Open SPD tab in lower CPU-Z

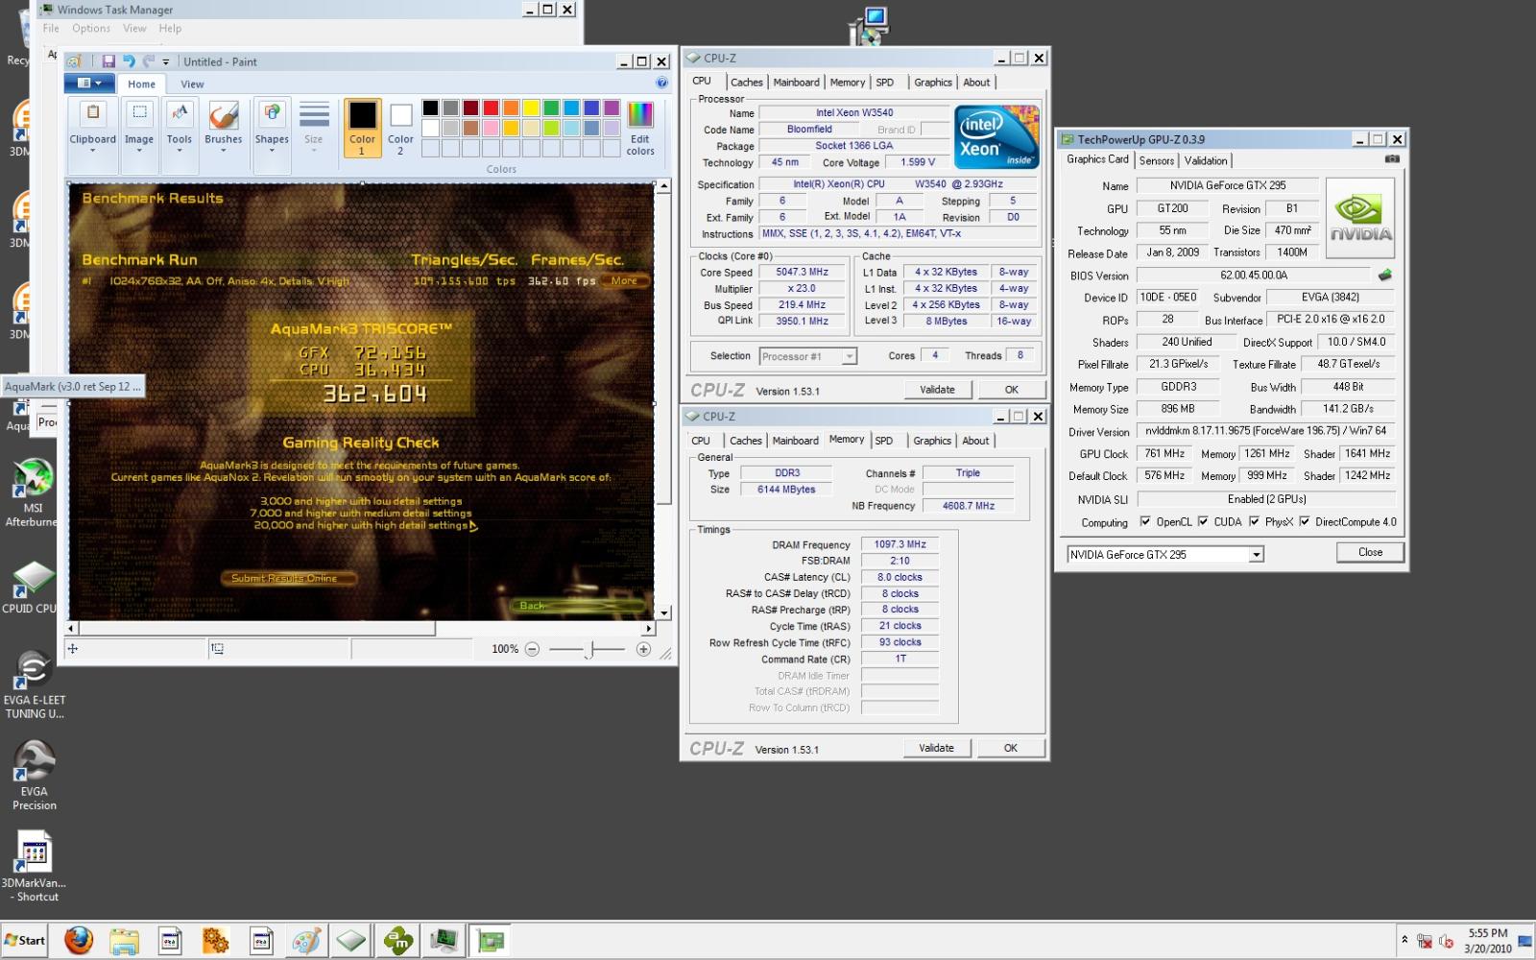[884, 441]
